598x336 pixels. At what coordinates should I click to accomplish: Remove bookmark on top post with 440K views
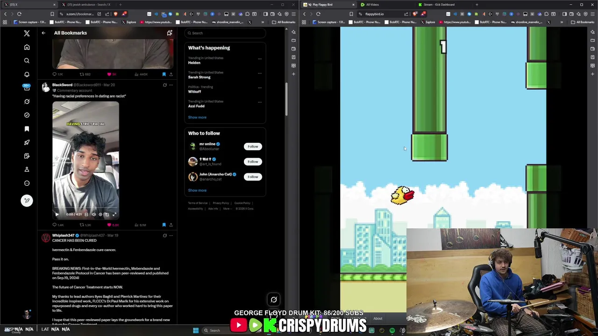pyautogui.click(x=164, y=74)
